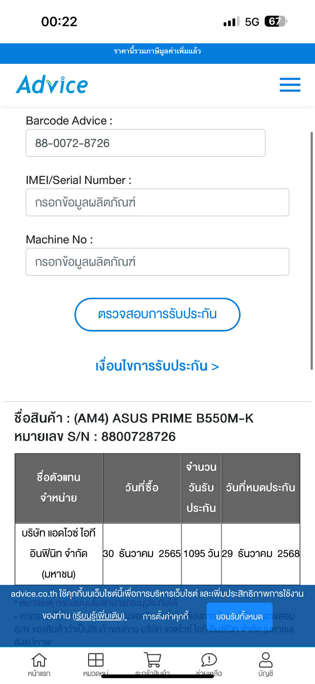Tap the battery indicator in status bar
This screenshot has width=315, height=684.
(276, 21)
